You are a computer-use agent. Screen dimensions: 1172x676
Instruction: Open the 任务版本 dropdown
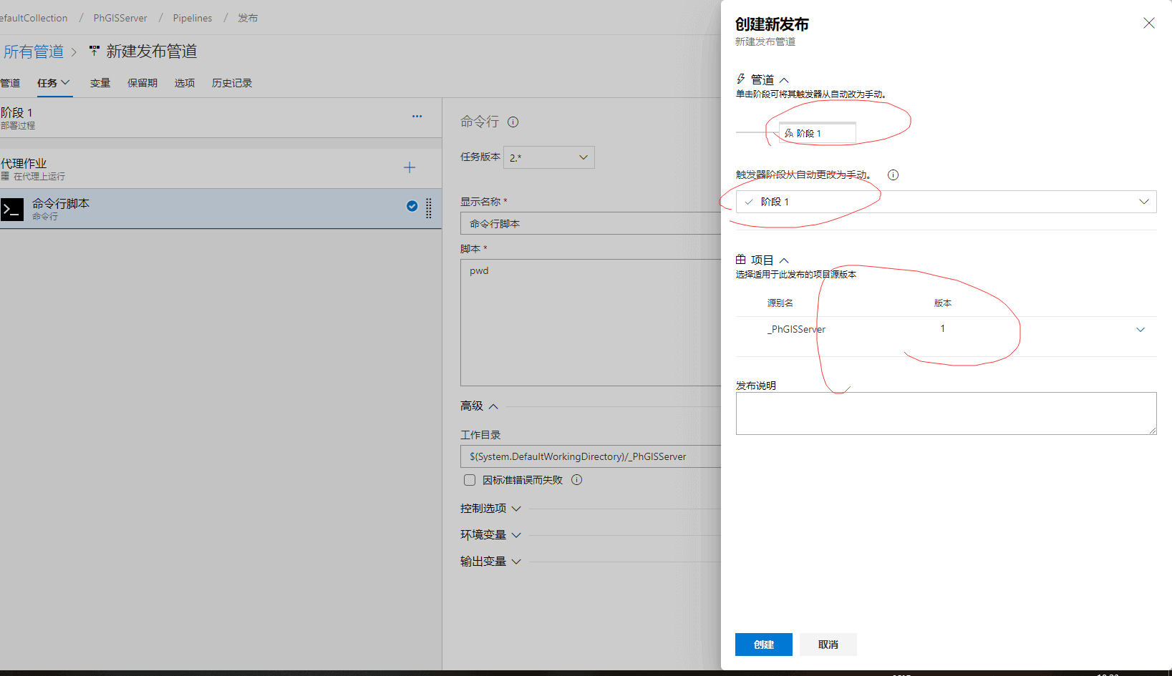pos(549,157)
